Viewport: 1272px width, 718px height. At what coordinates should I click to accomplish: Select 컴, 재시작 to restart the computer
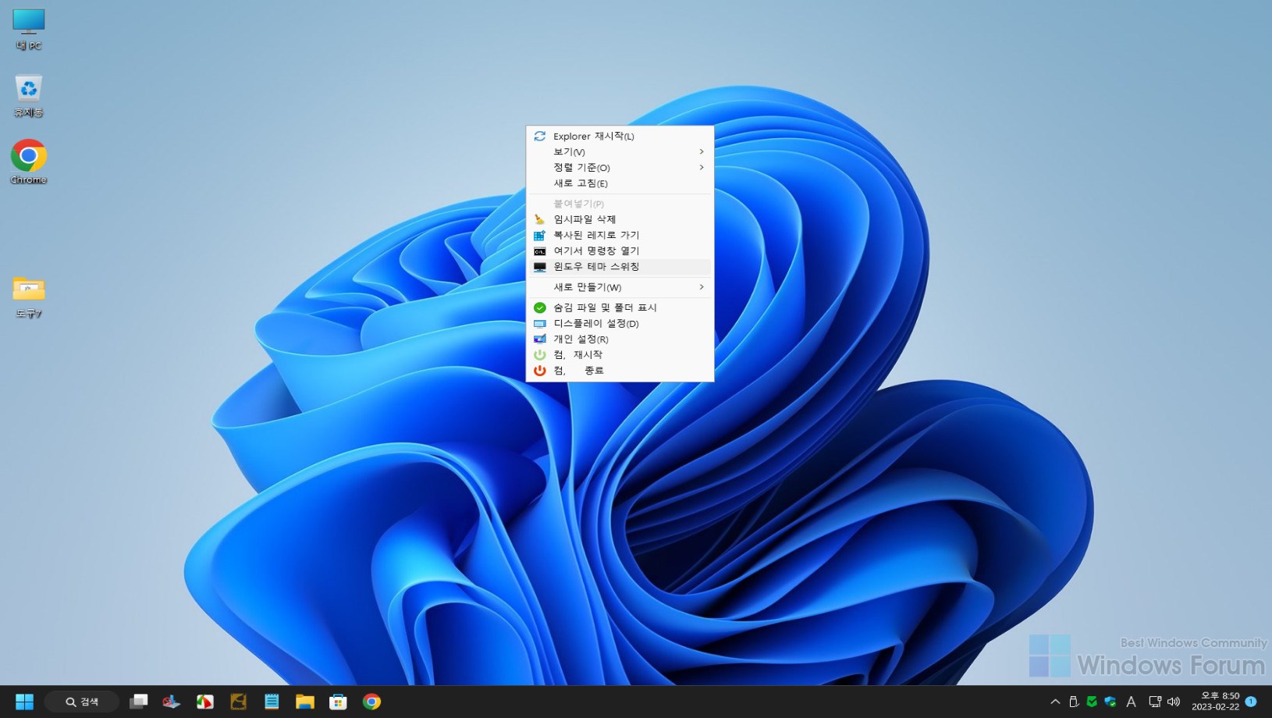(620, 354)
